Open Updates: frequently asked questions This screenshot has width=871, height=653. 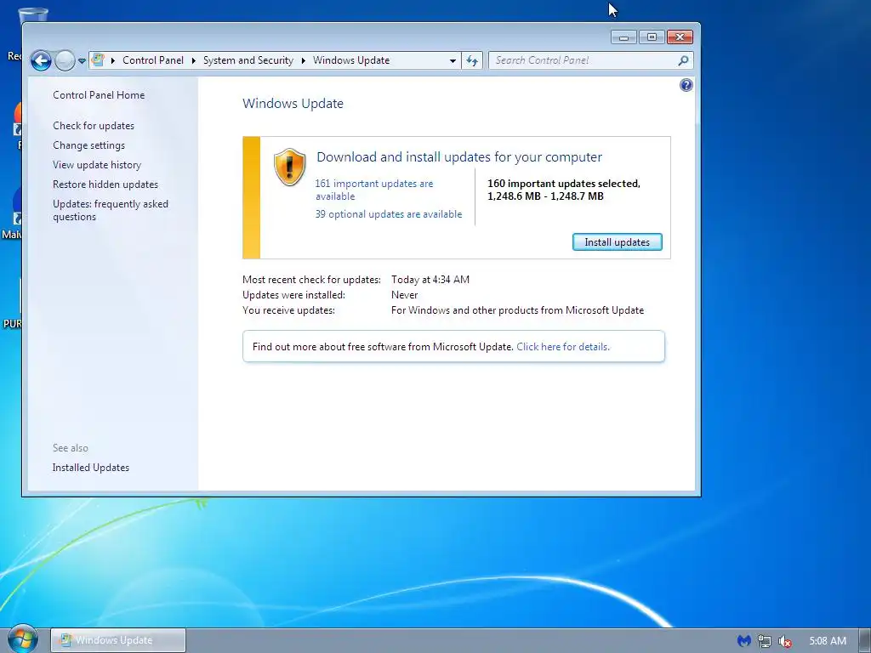(111, 211)
